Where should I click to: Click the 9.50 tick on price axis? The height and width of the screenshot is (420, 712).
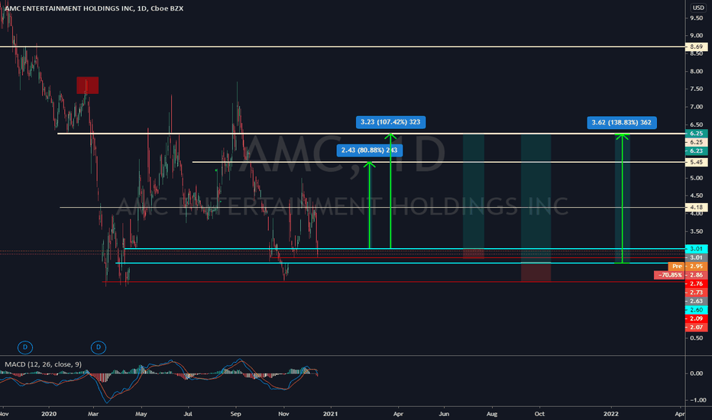697,18
